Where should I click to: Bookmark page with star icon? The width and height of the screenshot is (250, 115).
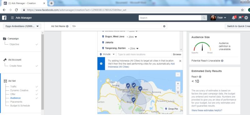pyautogui.click(x=242, y=10)
